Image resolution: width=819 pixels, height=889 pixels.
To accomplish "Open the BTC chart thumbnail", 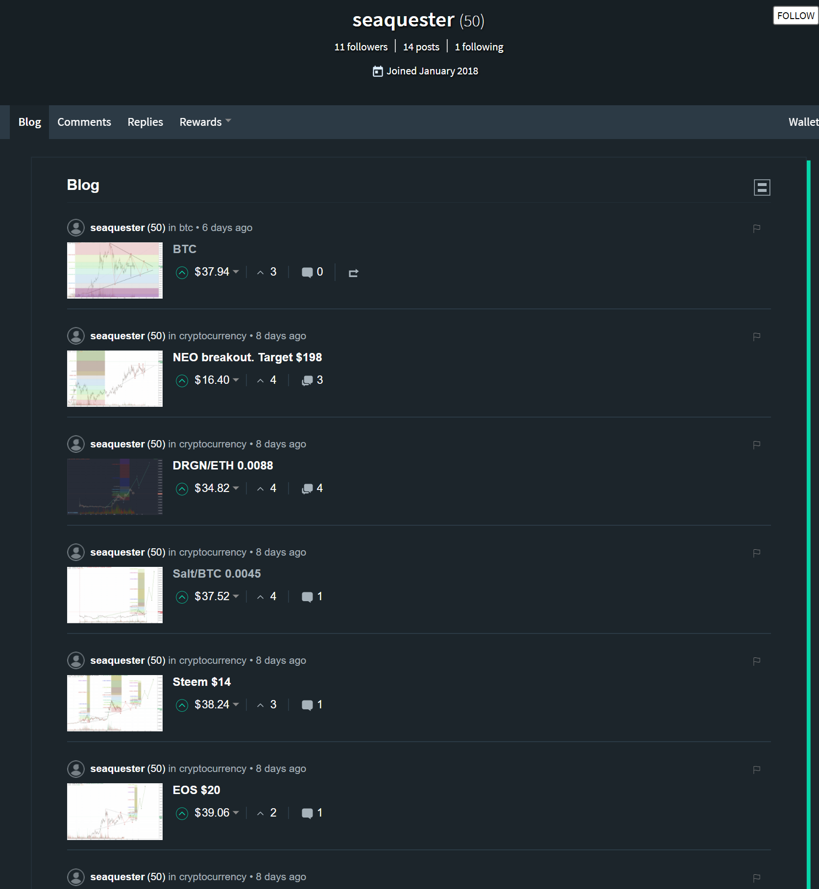I will tap(115, 270).
